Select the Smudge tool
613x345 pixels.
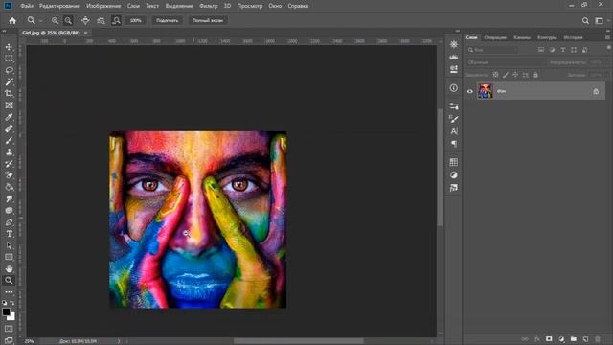(9, 198)
